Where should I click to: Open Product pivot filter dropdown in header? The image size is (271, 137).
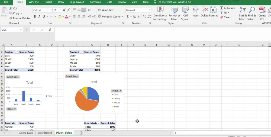tap(82, 52)
